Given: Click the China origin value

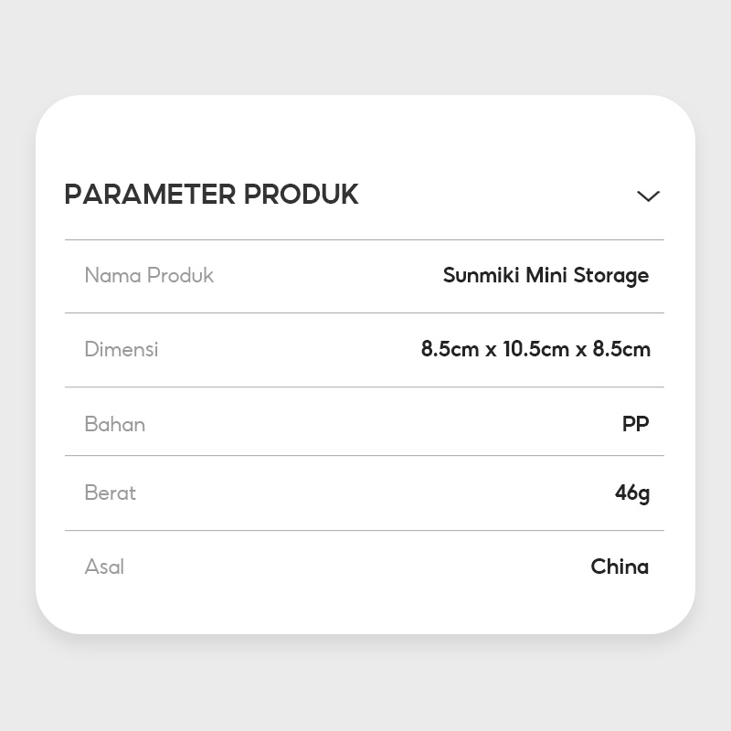Looking at the screenshot, I should [x=620, y=567].
